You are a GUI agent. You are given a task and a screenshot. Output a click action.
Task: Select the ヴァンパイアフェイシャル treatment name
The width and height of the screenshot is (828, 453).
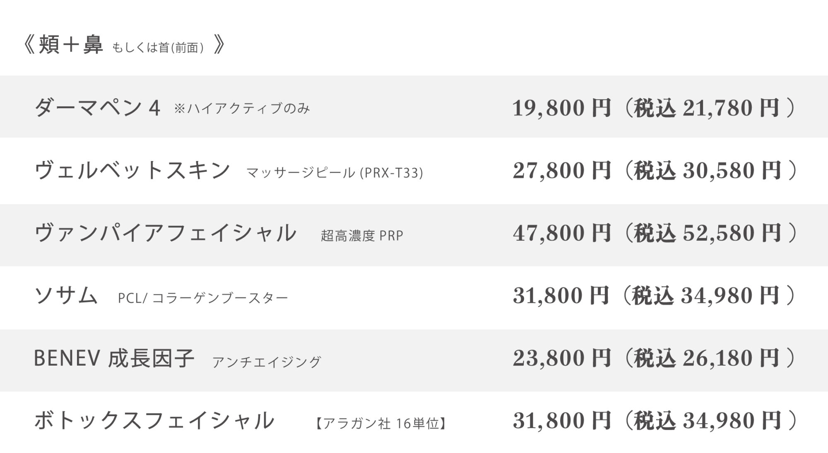tap(166, 233)
